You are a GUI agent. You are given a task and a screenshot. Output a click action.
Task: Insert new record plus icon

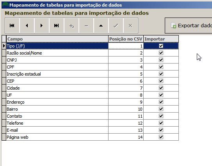[x=71, y=25]
